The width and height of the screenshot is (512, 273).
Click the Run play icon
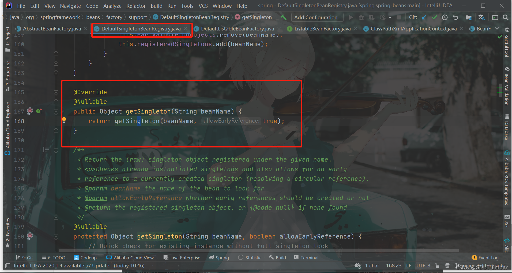(x=351, y=17)
